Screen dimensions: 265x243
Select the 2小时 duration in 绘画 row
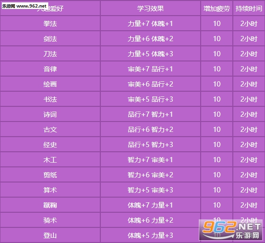tap(249, 84)
